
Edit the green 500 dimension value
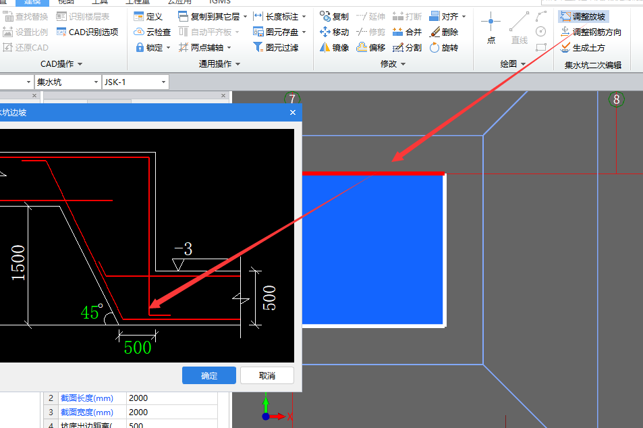[138, 348]
